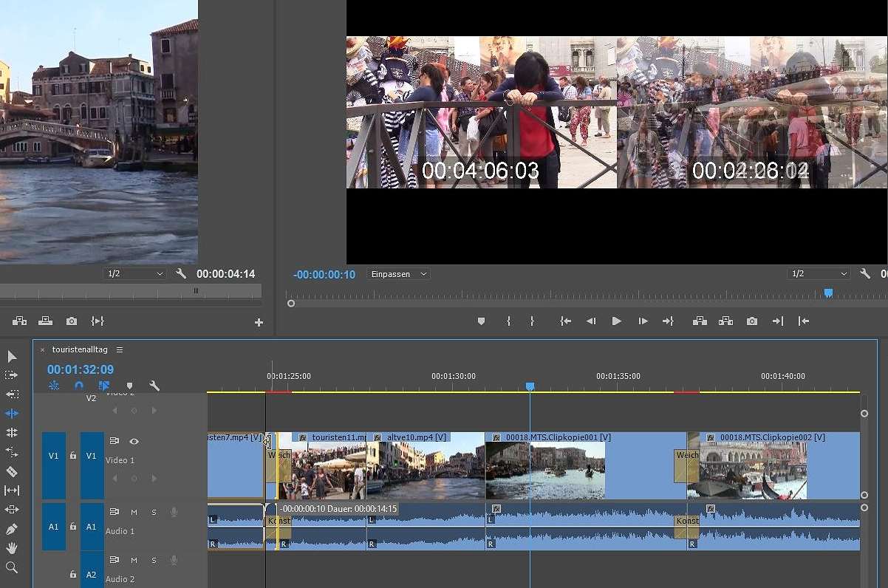This screenshot has width=888, height=588.
Task: Lock the Video 1 track
Action: coord(72,456)
